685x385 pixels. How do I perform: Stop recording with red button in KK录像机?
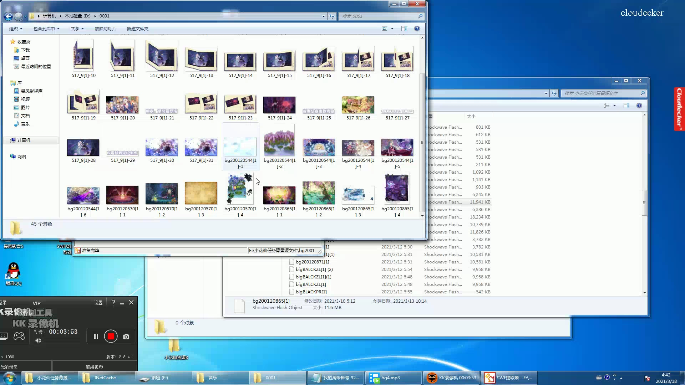click(111, 336)
